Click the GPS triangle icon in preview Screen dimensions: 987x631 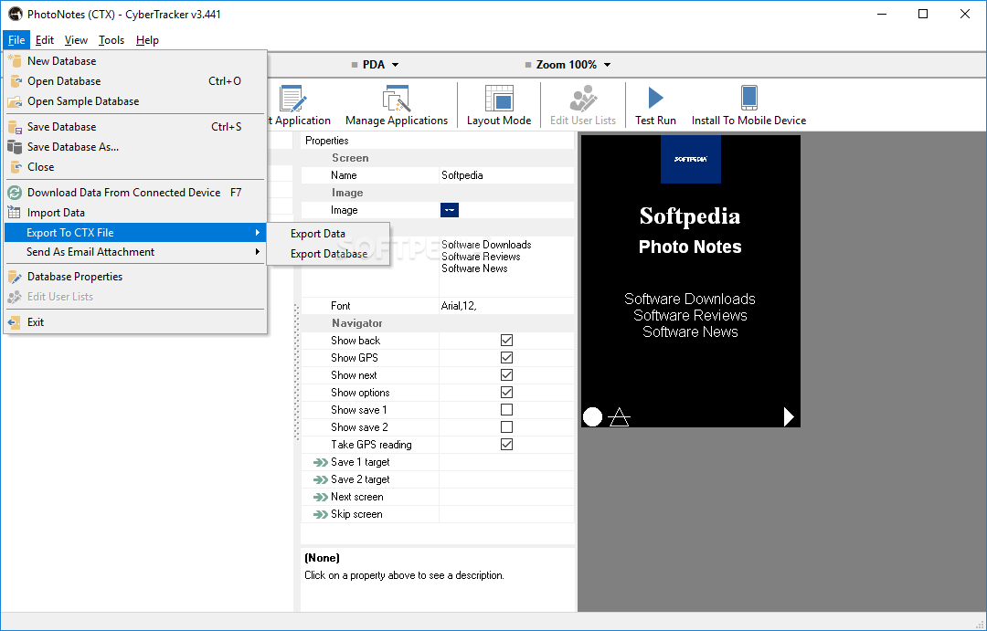tap(620, 416)
